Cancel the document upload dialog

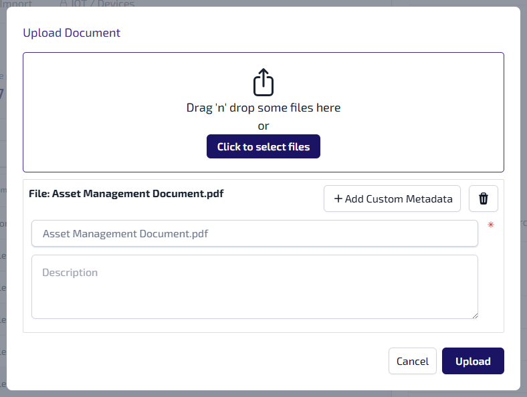tap(412, 361)
